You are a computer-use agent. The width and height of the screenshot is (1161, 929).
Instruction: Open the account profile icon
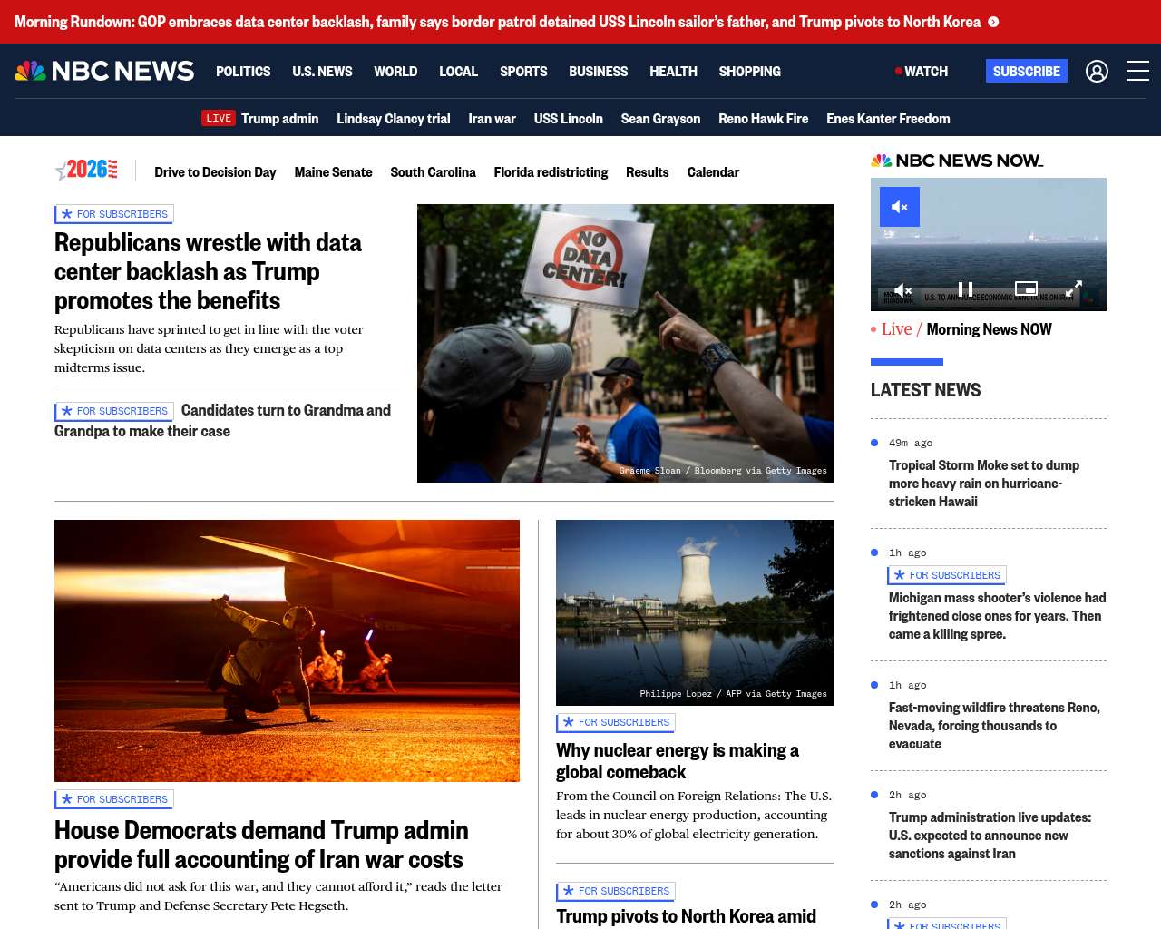1097,71
